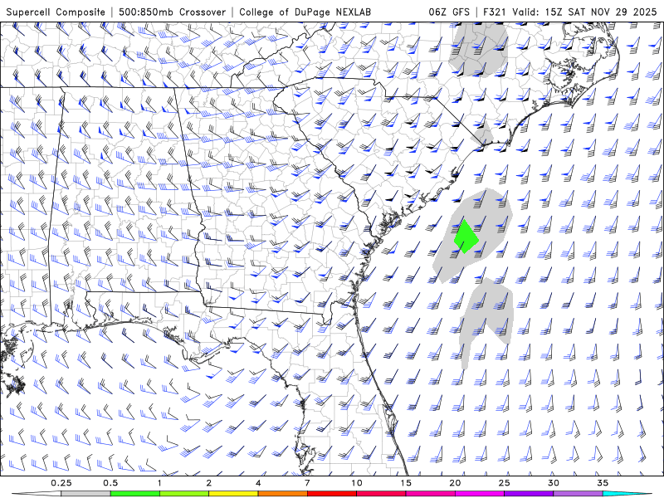Click the '2' colorbar value label
The width and height of the screenshot is (664, 498).
click(x=209, y=483)
